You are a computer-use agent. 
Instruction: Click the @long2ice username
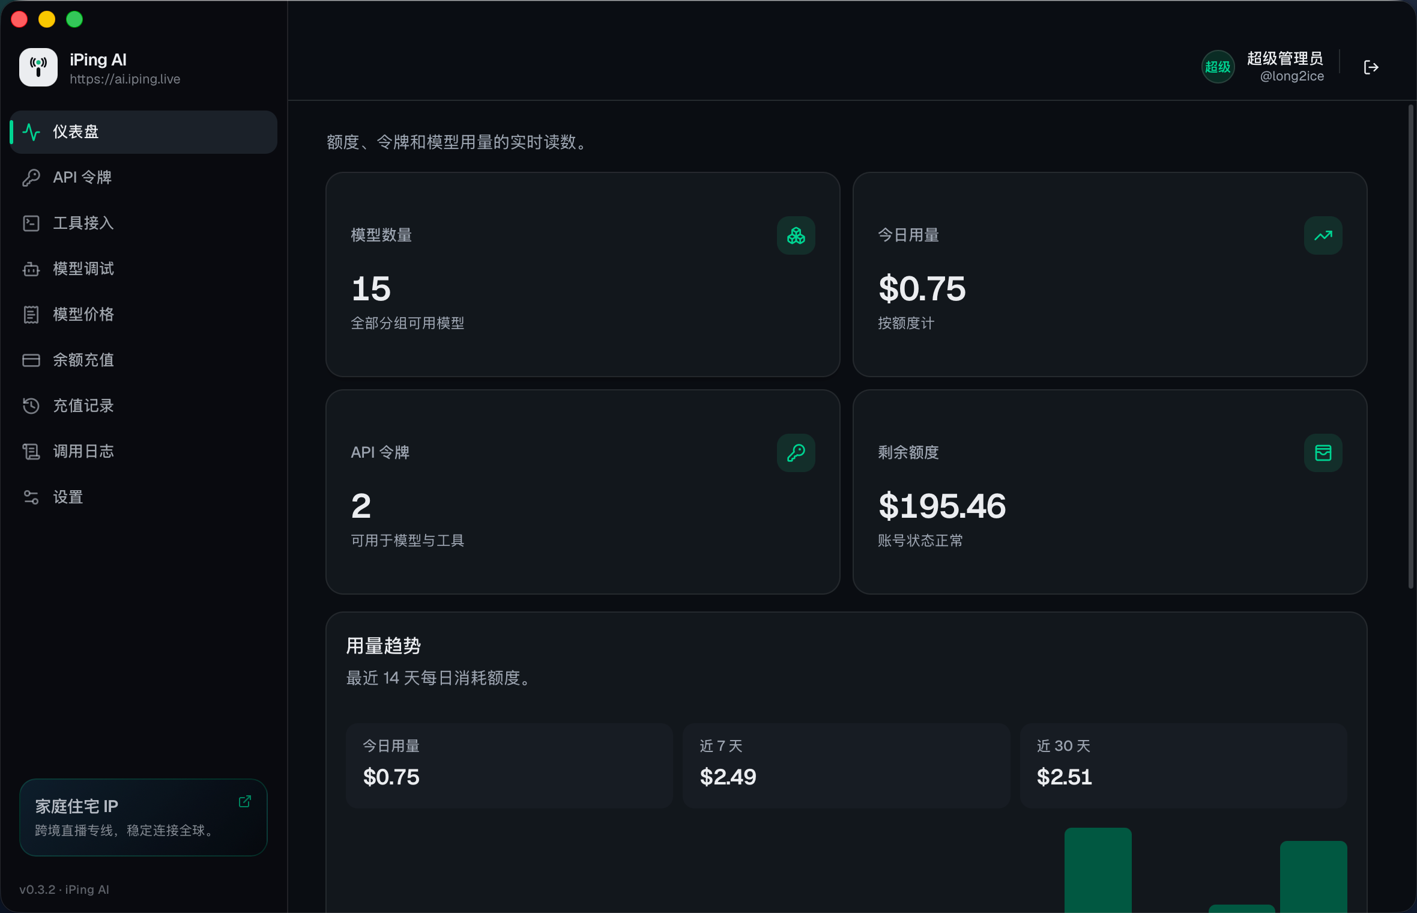click(1292, 76)
